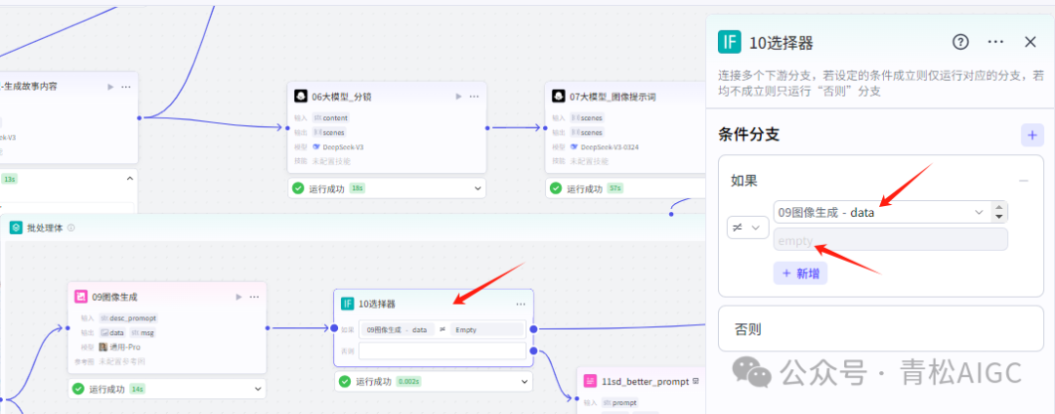Click the 09图像生成 node image icon
Viewport: 1055px width, 414px height.
[x=81, y=297]
